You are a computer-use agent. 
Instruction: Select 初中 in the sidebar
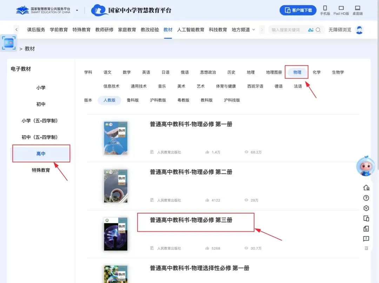(41, 104)
